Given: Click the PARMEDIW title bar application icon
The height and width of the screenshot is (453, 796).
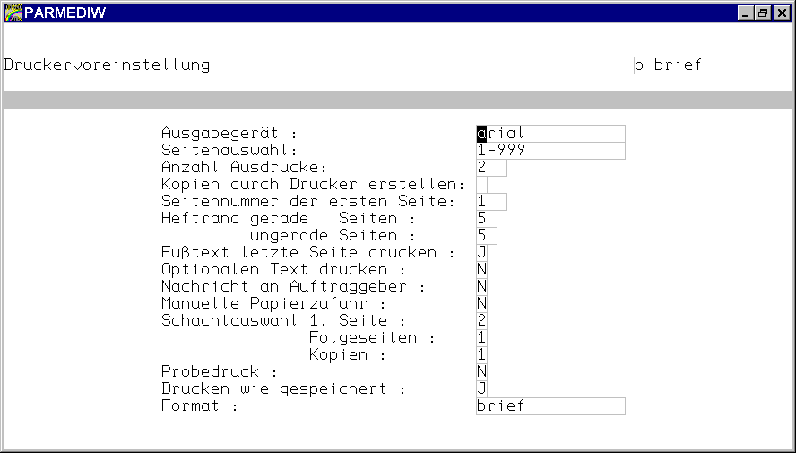Looking at the screenshot, I should (13, 13).
